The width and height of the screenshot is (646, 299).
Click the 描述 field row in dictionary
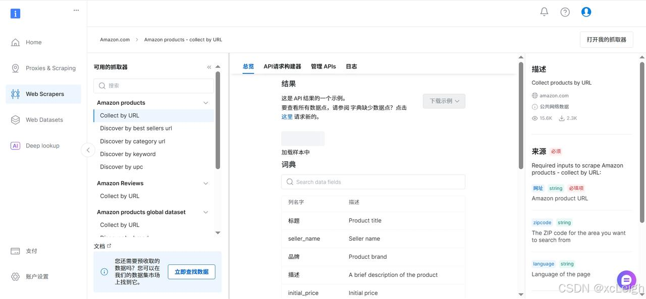click(x=373, y=275)
